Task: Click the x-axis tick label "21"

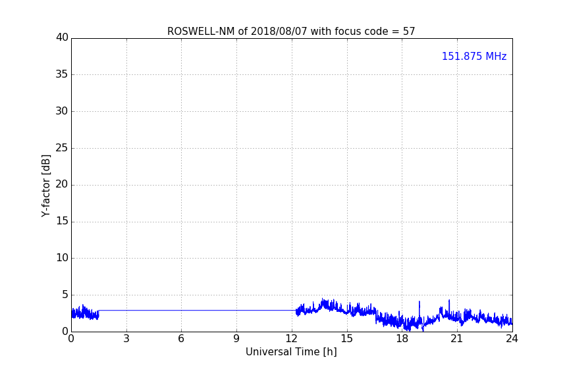Action: pyautogui.click(x=457, y=339)
